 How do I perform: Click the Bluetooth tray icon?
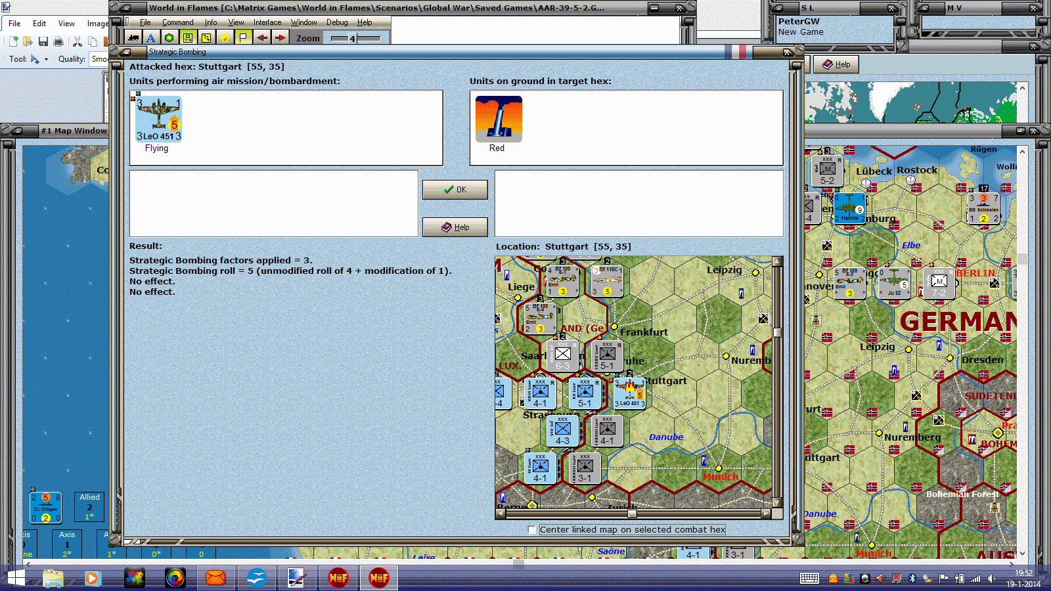(x=912, y=579)
